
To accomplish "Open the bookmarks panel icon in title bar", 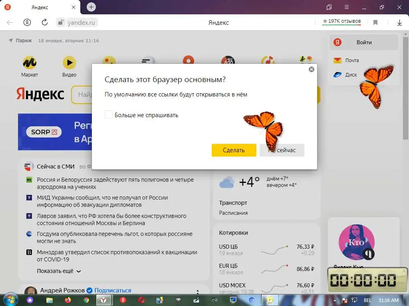I will (329, 7).
